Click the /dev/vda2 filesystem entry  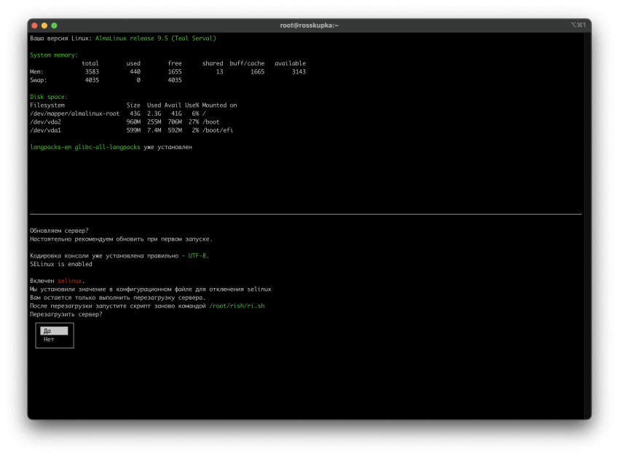pos(45,121)
